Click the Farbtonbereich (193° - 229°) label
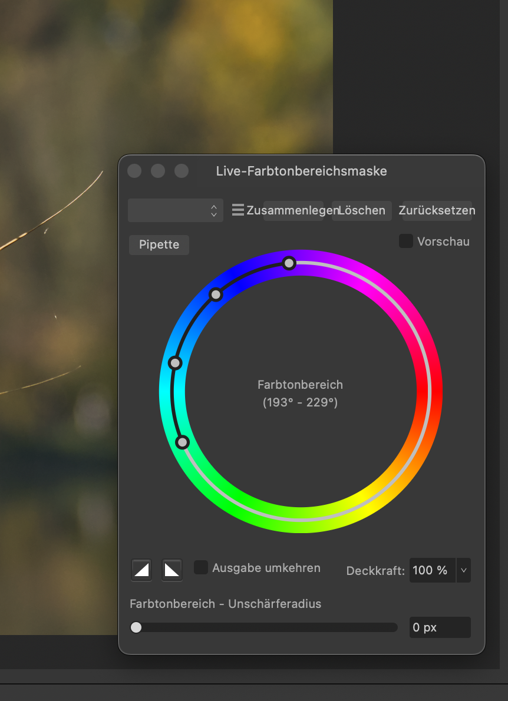Screen dimensions: 508x701 click(x=300, y=394)
